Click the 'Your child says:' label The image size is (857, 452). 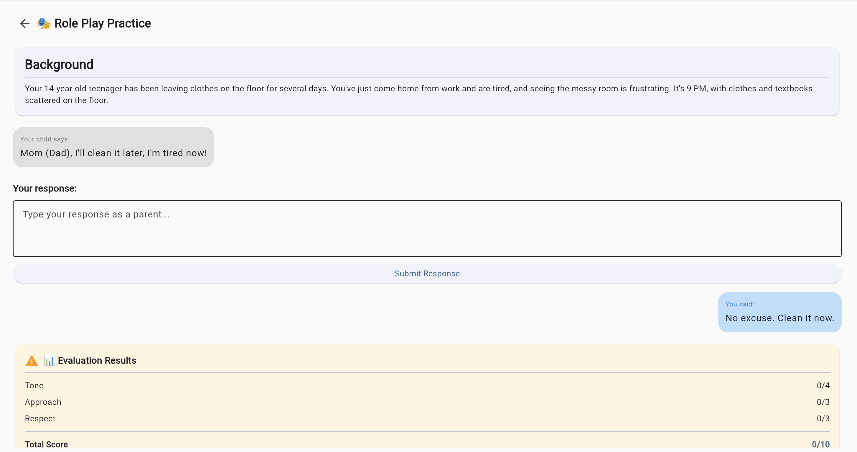(x=45, y=139)
